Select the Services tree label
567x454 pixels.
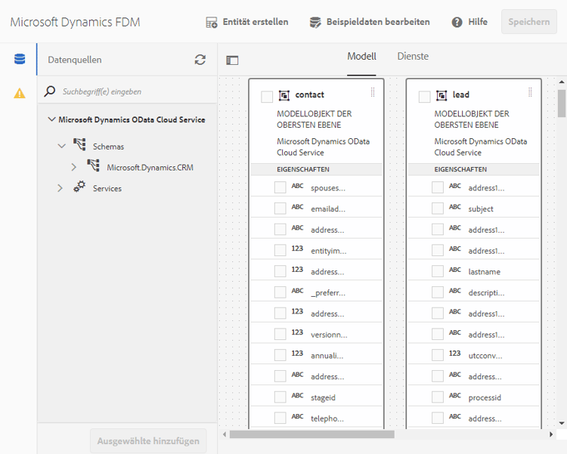[x=107, y=188]
